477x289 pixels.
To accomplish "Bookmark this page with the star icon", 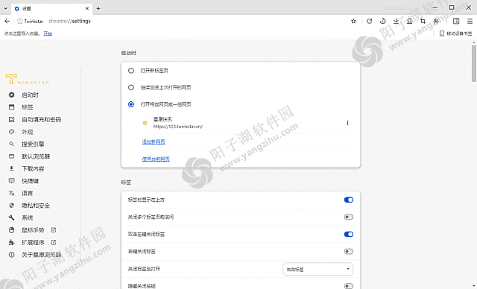I will [353, 21].
